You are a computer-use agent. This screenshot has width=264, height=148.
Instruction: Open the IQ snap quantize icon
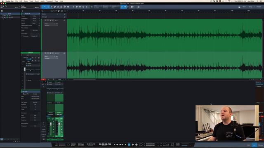(92, 7)
